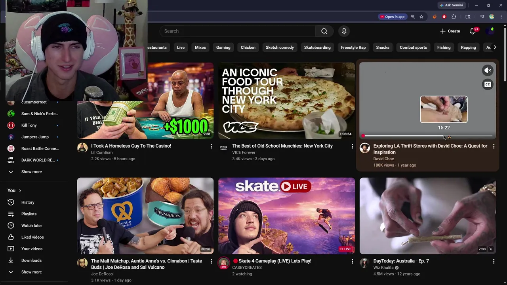
Task: Open Chrome three-dot menu
Action: (501, 17)
